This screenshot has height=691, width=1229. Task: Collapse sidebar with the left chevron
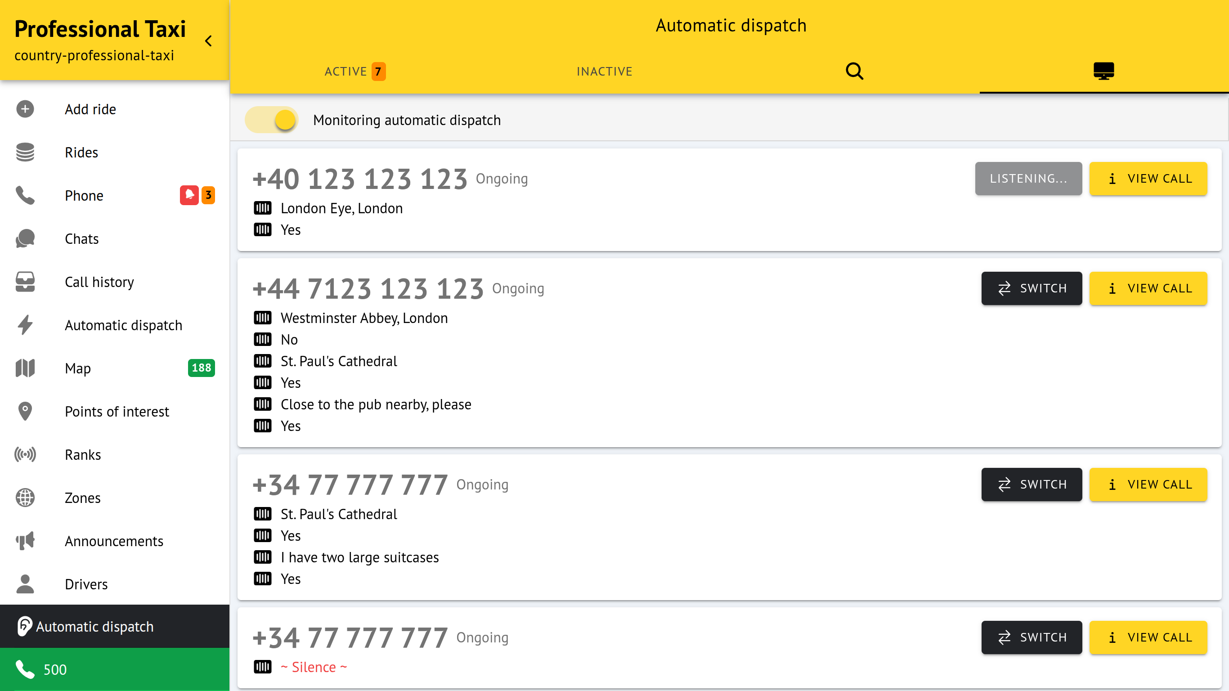pyautogui.click(x=208, y=41)
